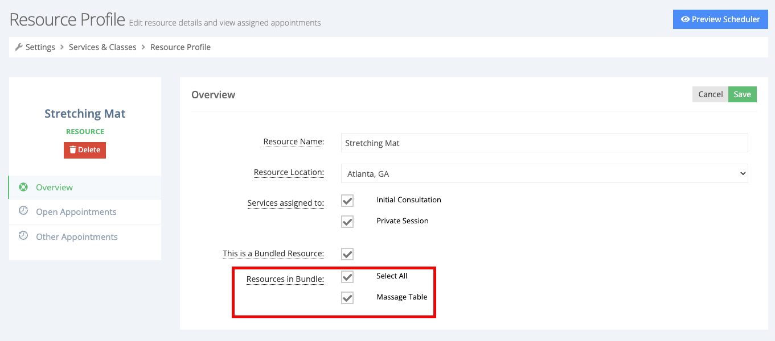
Task: Click the green RESOURCE label
Action: click(85, 131)
